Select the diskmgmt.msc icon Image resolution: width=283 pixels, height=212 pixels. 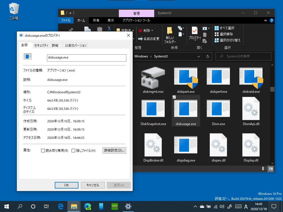click(153, 77)
